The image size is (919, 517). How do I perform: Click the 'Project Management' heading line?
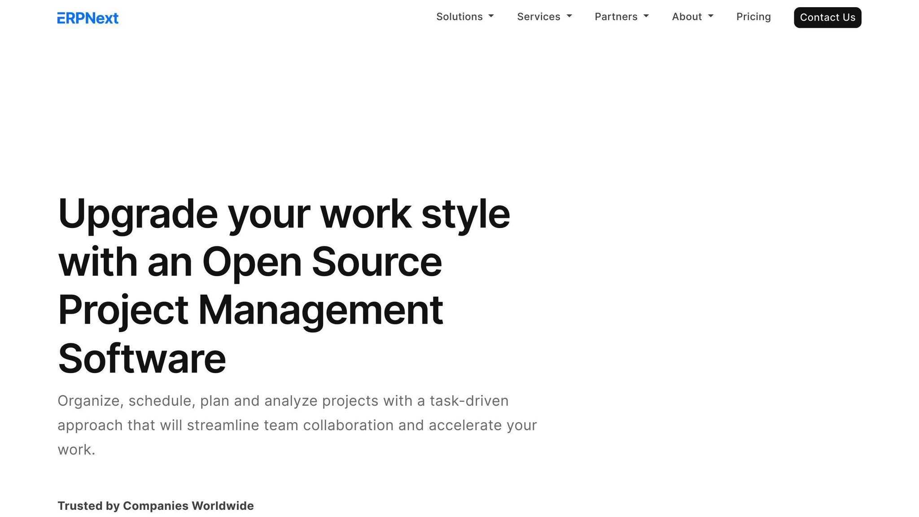point(250,310)
